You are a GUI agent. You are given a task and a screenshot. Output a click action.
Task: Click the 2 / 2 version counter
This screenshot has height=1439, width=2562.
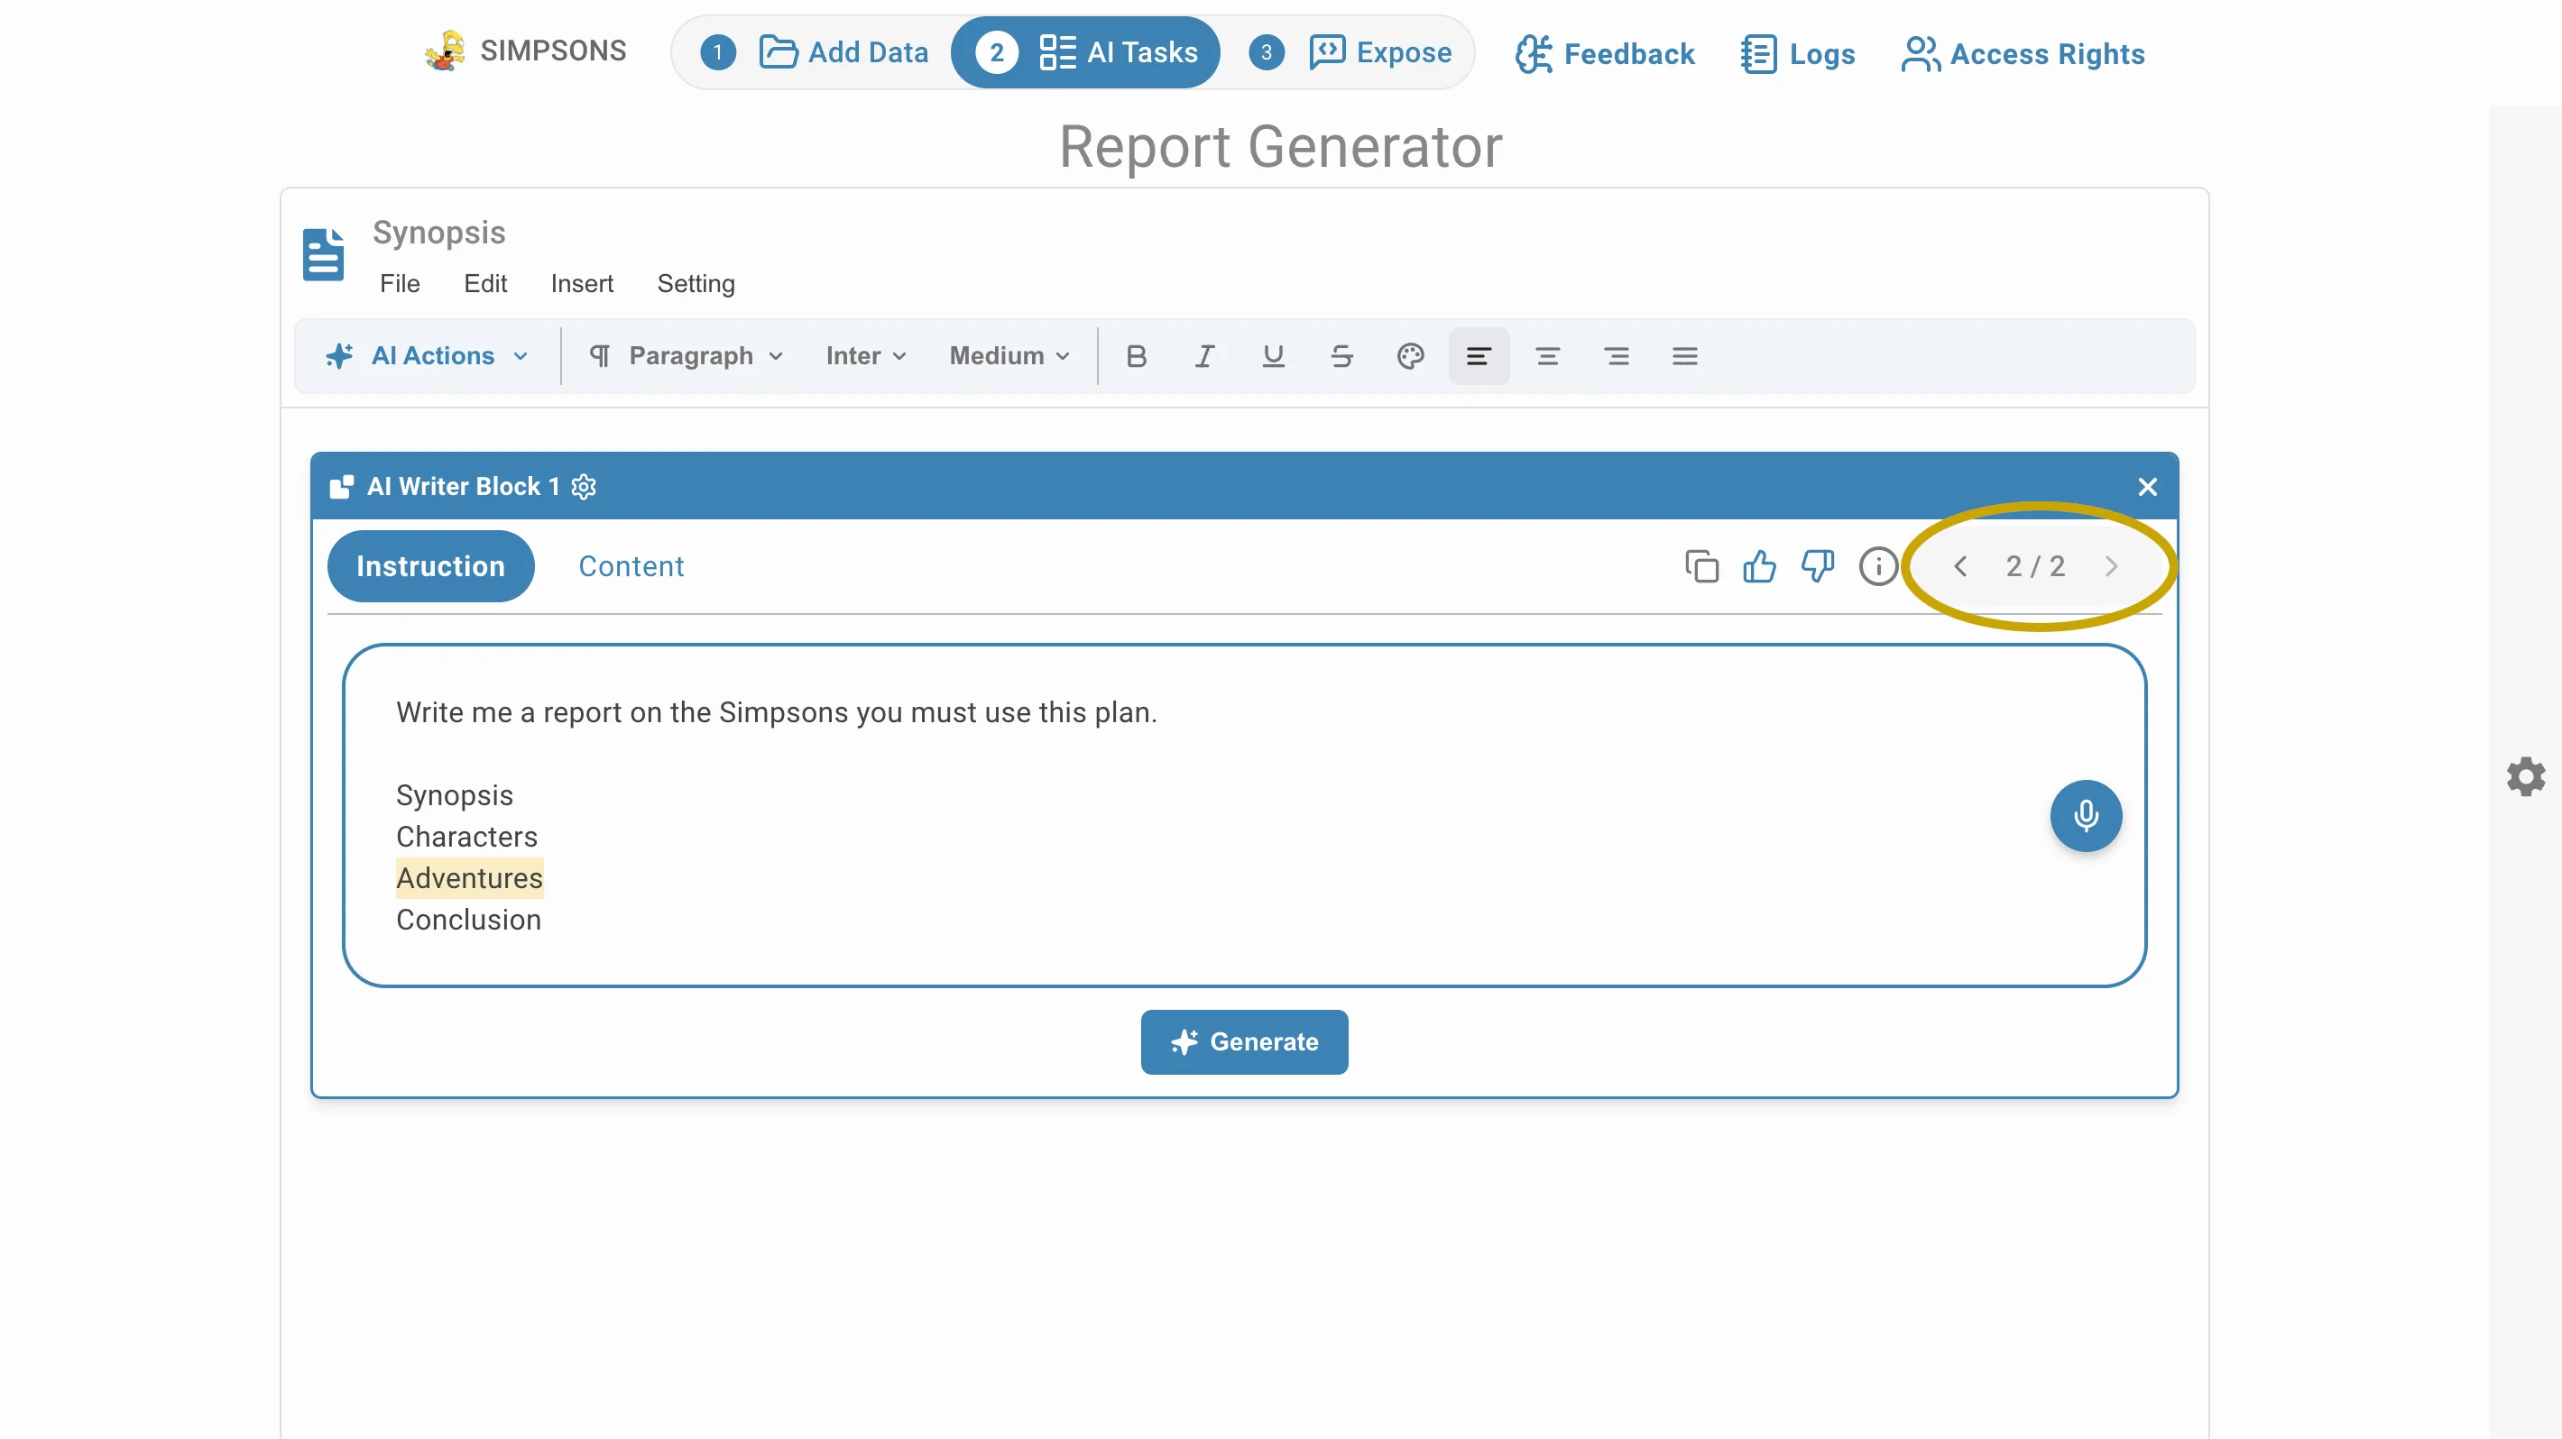click(x=2035, y=565)
